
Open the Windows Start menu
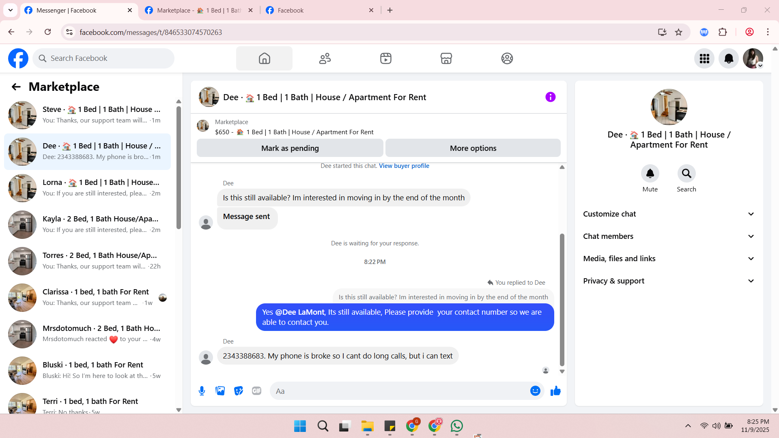coord(300,426)
